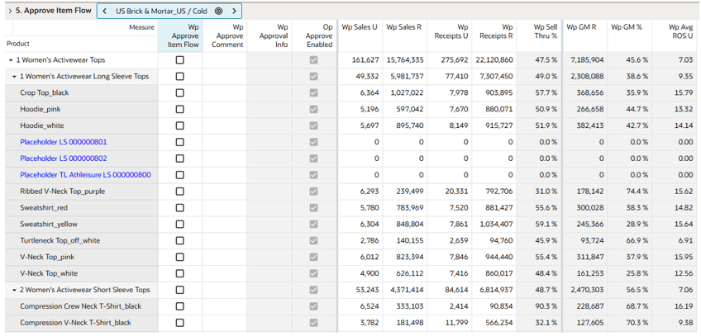Select the Crop Top_black product row label

coord(45,92)
